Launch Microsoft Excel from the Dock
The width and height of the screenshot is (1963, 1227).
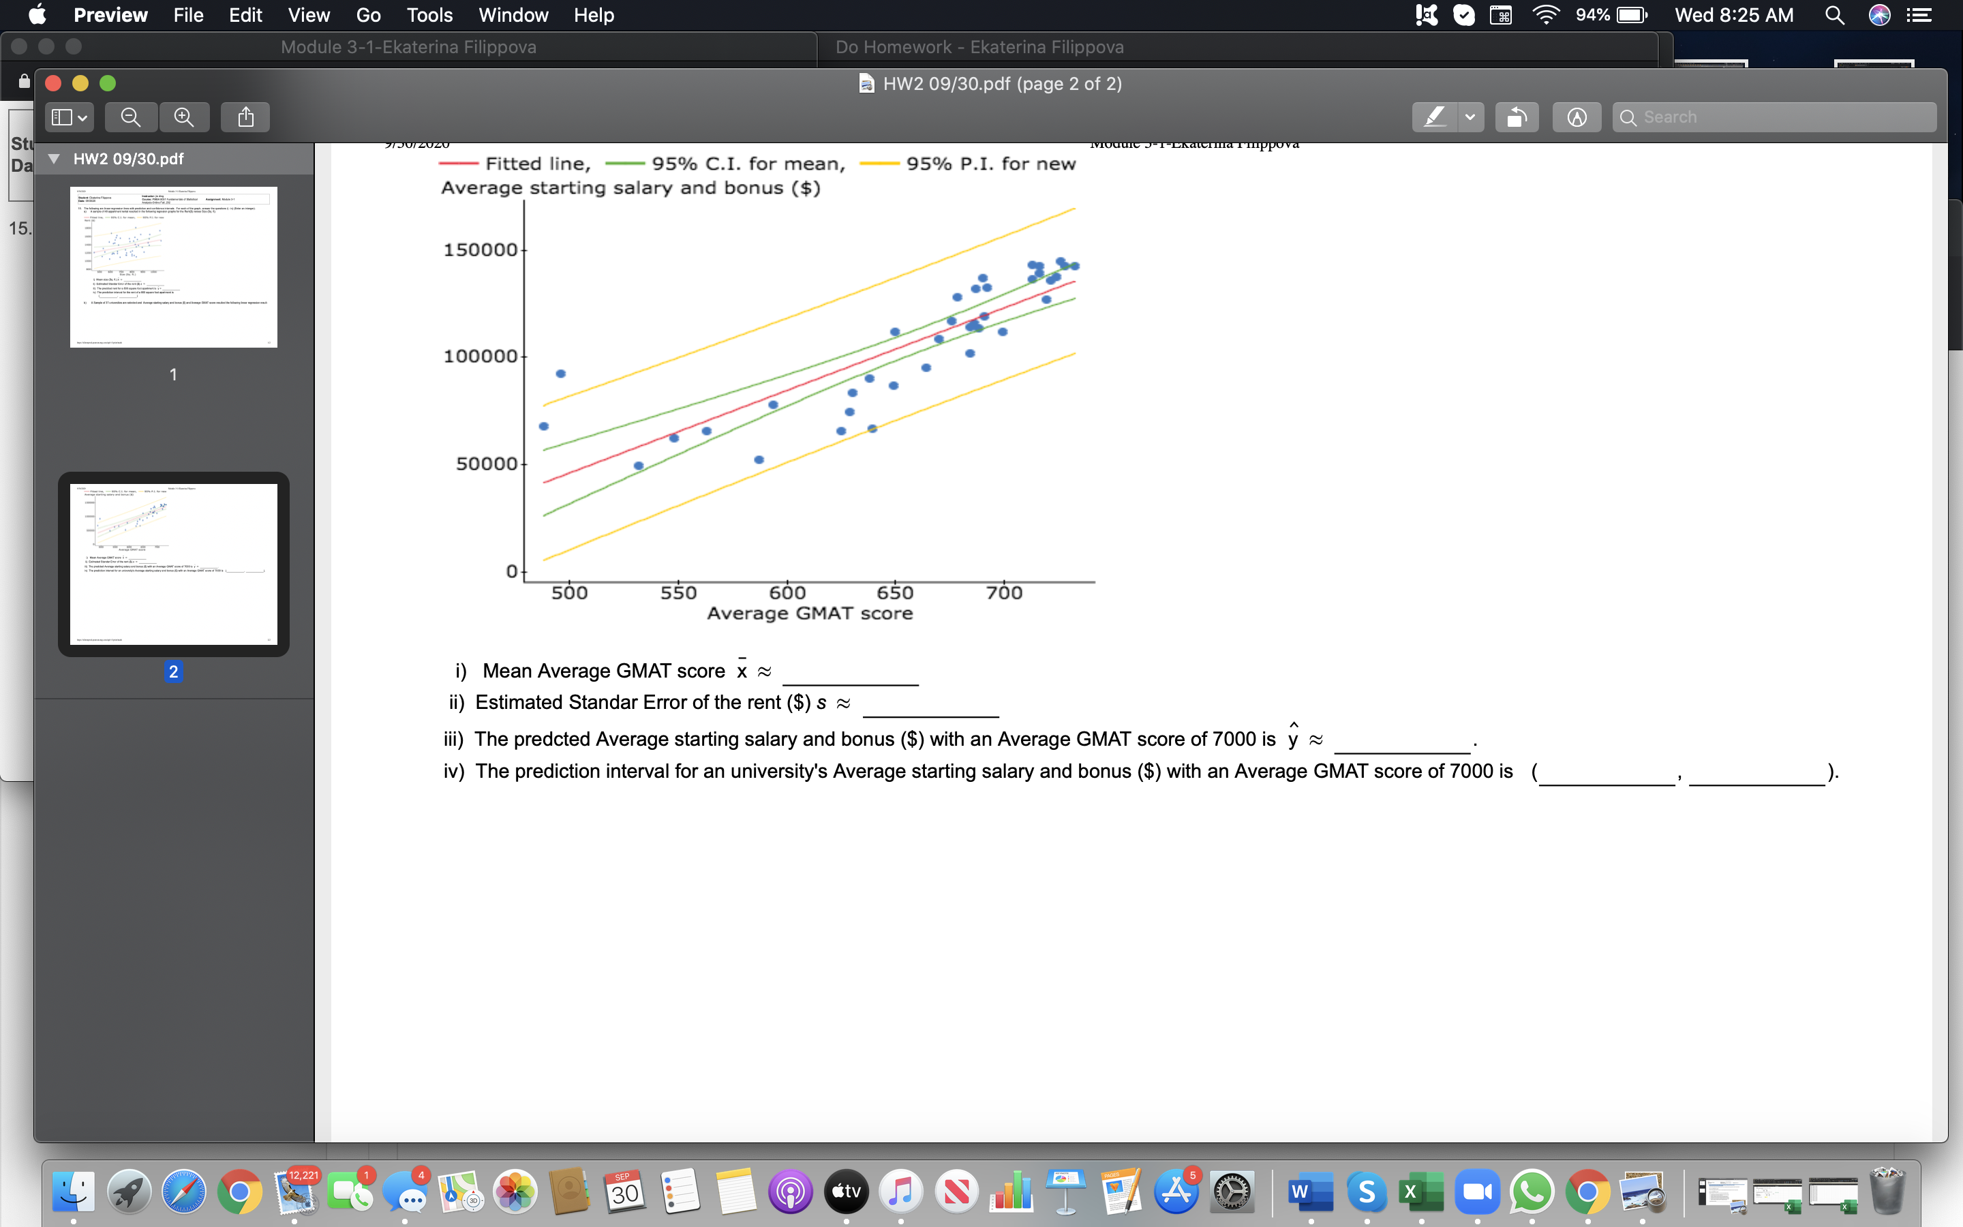click(x=1422, y=1192)
